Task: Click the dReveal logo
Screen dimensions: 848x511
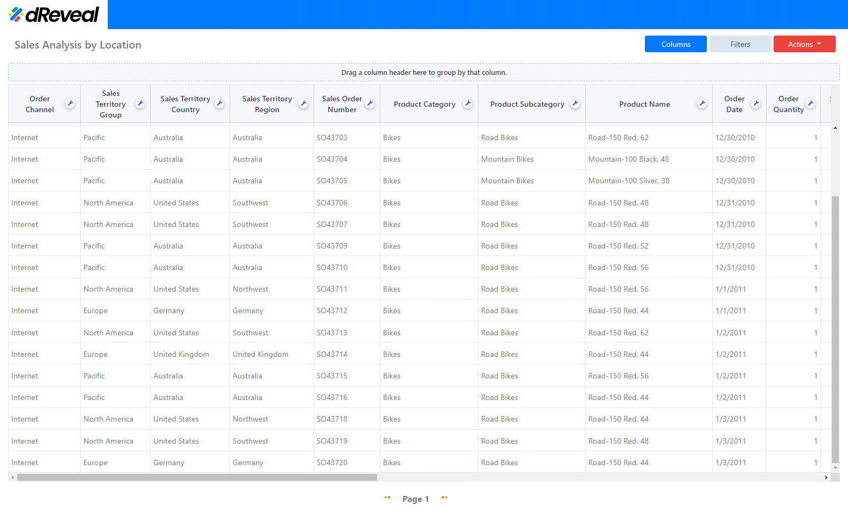Action: click(54, 15)
